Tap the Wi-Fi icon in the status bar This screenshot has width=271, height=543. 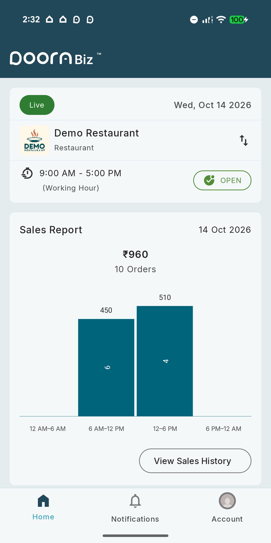click(221, 19)
